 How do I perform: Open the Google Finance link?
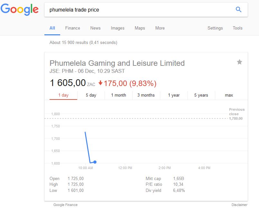65,205
